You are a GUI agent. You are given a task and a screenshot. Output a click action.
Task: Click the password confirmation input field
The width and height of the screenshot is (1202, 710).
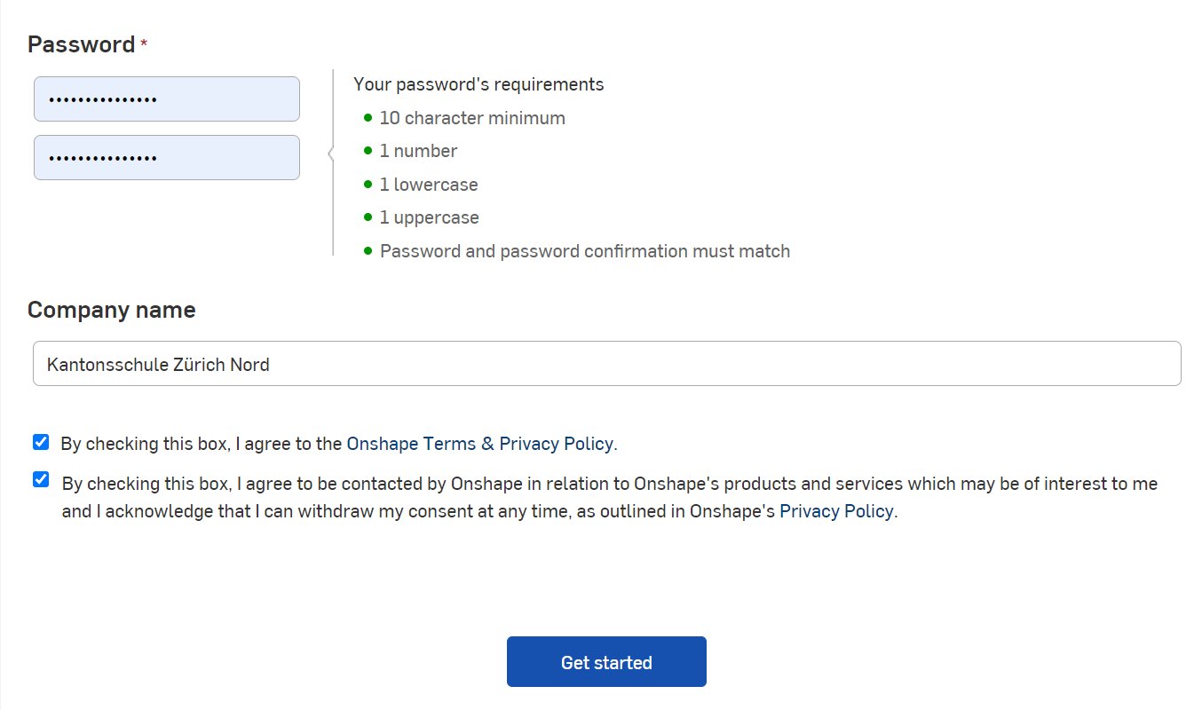tap(167, 158)
